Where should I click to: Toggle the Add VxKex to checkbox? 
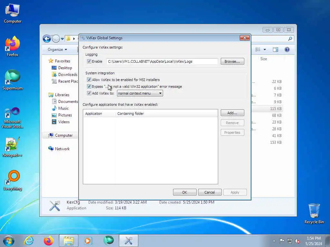pyautogui.click(x=89, y=93)
